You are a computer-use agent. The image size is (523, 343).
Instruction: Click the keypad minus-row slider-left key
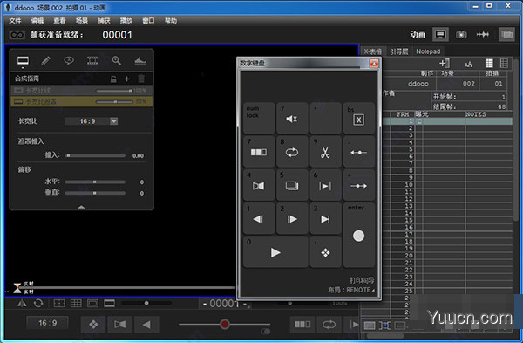(x=359, y=151)
